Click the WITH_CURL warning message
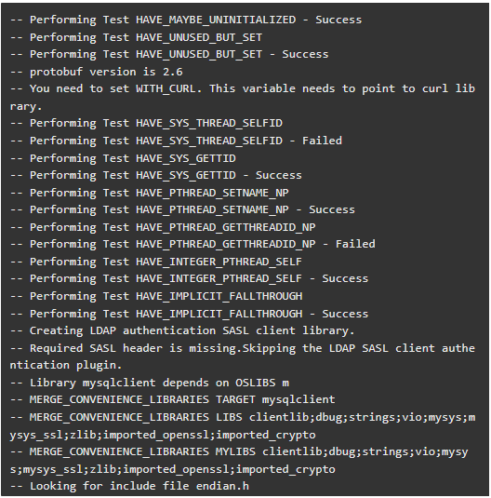491x498 pixels. (x=243, y=97)
